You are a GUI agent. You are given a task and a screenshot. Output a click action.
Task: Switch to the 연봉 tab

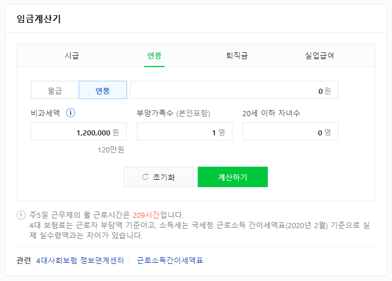154,55
